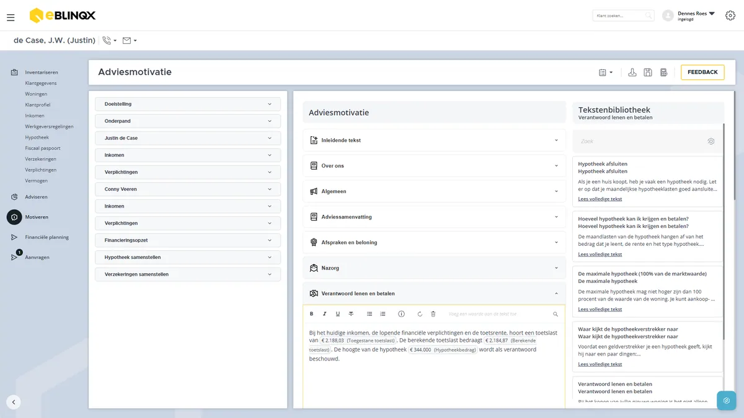Screen dimensions: 744x418
Task: Apply italic formatting in the text editor
Action: pyautogui.click(x=324, y=314)
